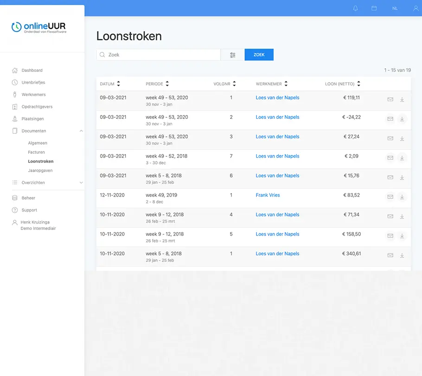Select the 'week 49 - 52, 2018' period cell

tap(166, 159)
